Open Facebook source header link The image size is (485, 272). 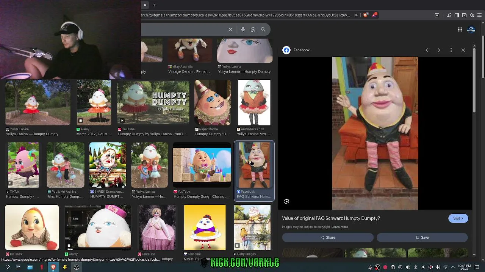(x=296, y=50)
